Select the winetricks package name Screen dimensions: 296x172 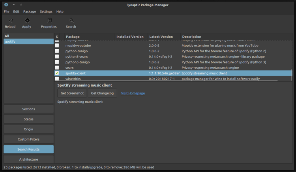(73, 79)
